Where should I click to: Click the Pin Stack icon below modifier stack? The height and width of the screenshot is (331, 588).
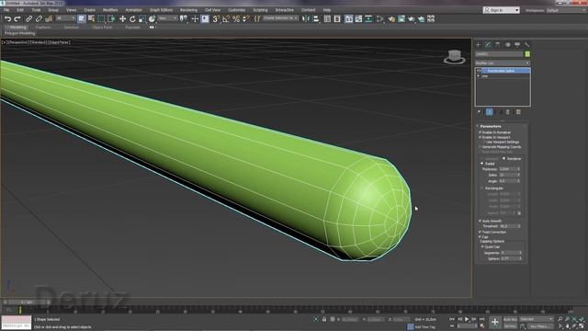tap(479, 112)
